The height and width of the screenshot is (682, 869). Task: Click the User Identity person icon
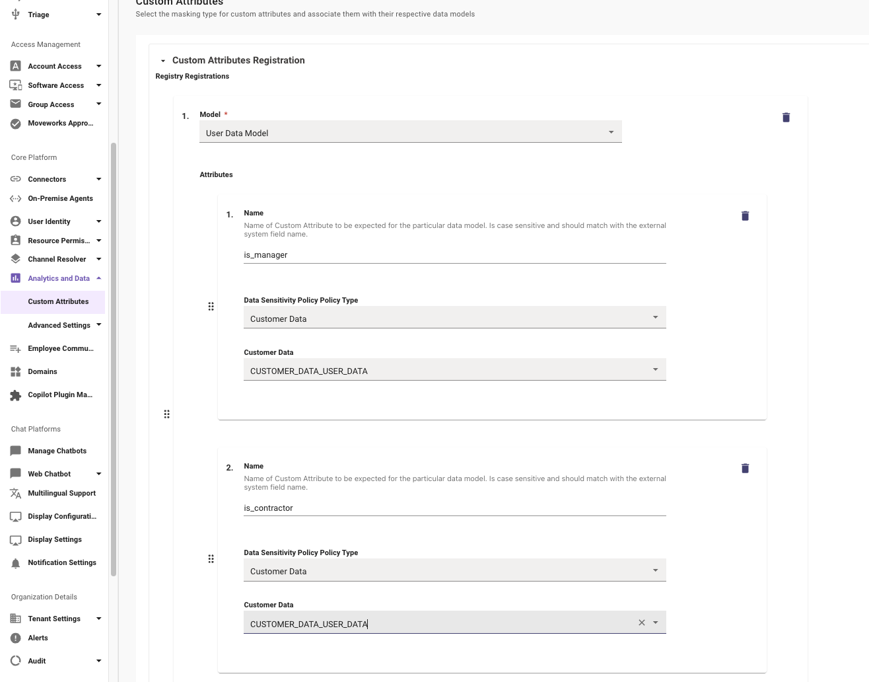16,221
